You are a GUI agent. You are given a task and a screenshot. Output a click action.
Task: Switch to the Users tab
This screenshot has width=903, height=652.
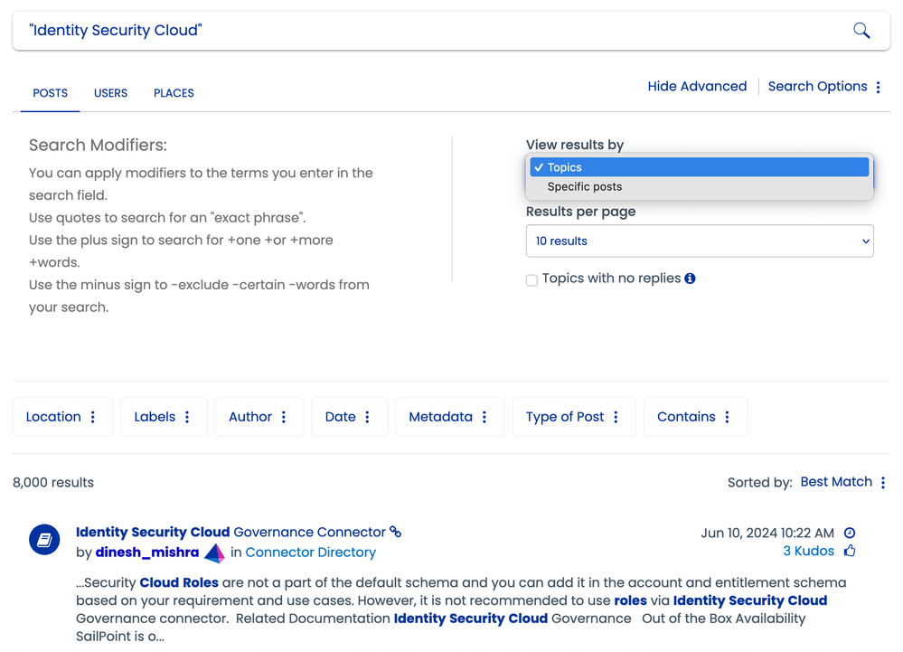(110, 93)
